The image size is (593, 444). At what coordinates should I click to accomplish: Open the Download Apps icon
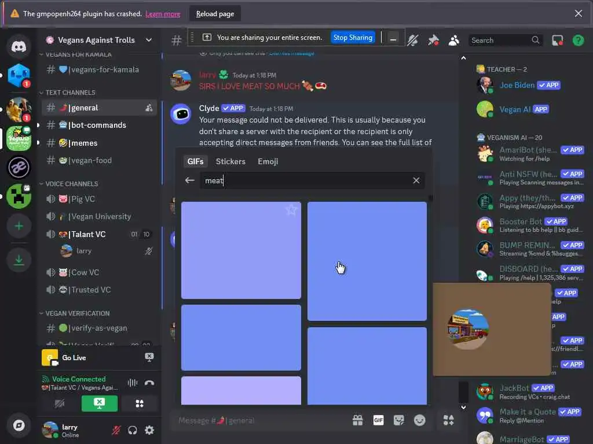tap(19, 260)
